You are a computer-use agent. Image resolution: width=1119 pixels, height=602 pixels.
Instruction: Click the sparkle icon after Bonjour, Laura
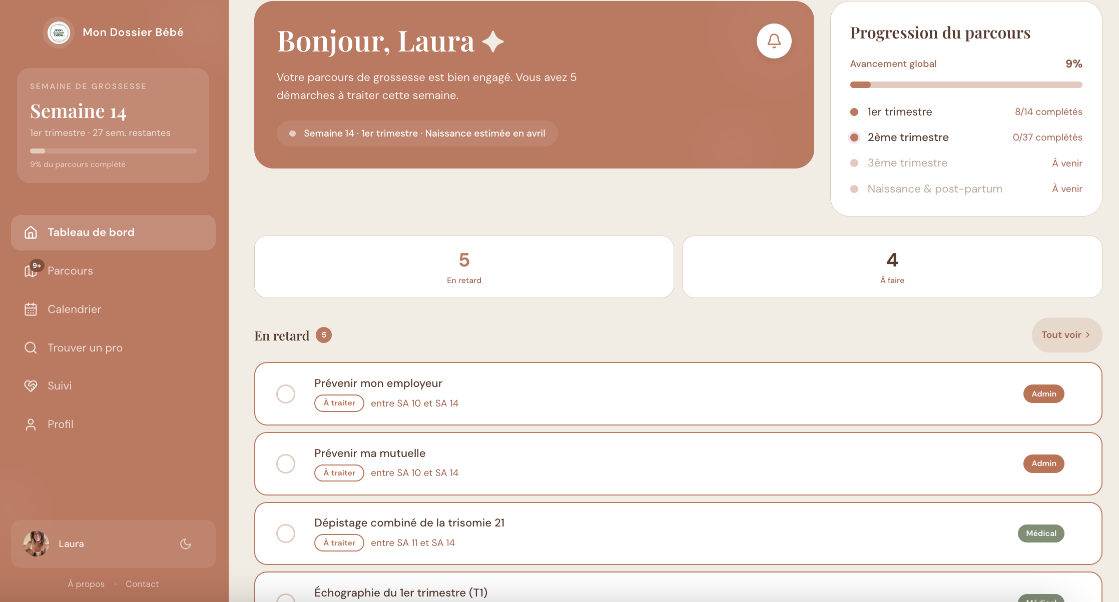[493, 41]
